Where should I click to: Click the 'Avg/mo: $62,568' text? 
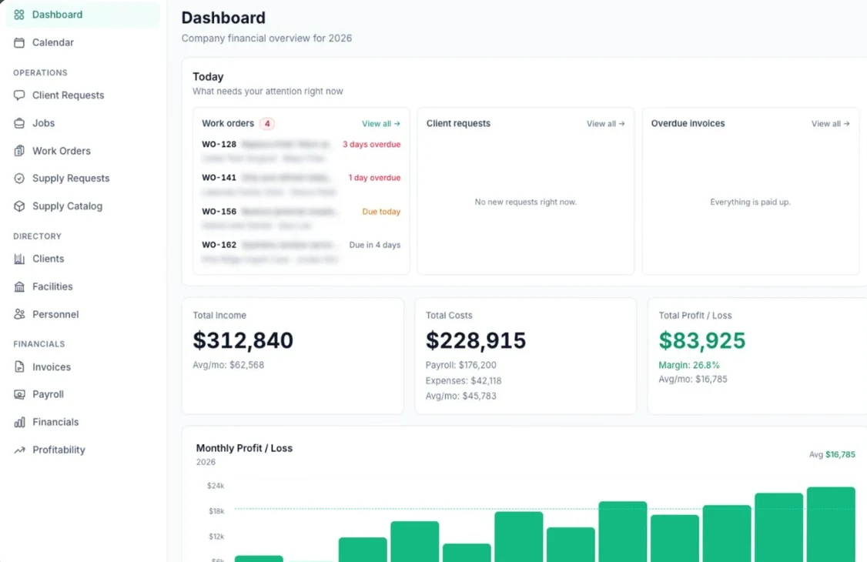[x=229, y=365]
